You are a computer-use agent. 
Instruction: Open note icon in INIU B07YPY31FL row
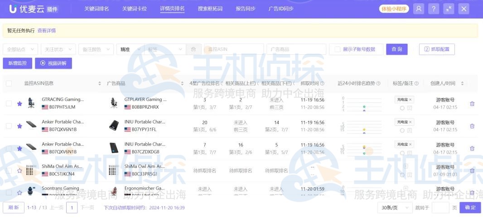coord(410,130)
